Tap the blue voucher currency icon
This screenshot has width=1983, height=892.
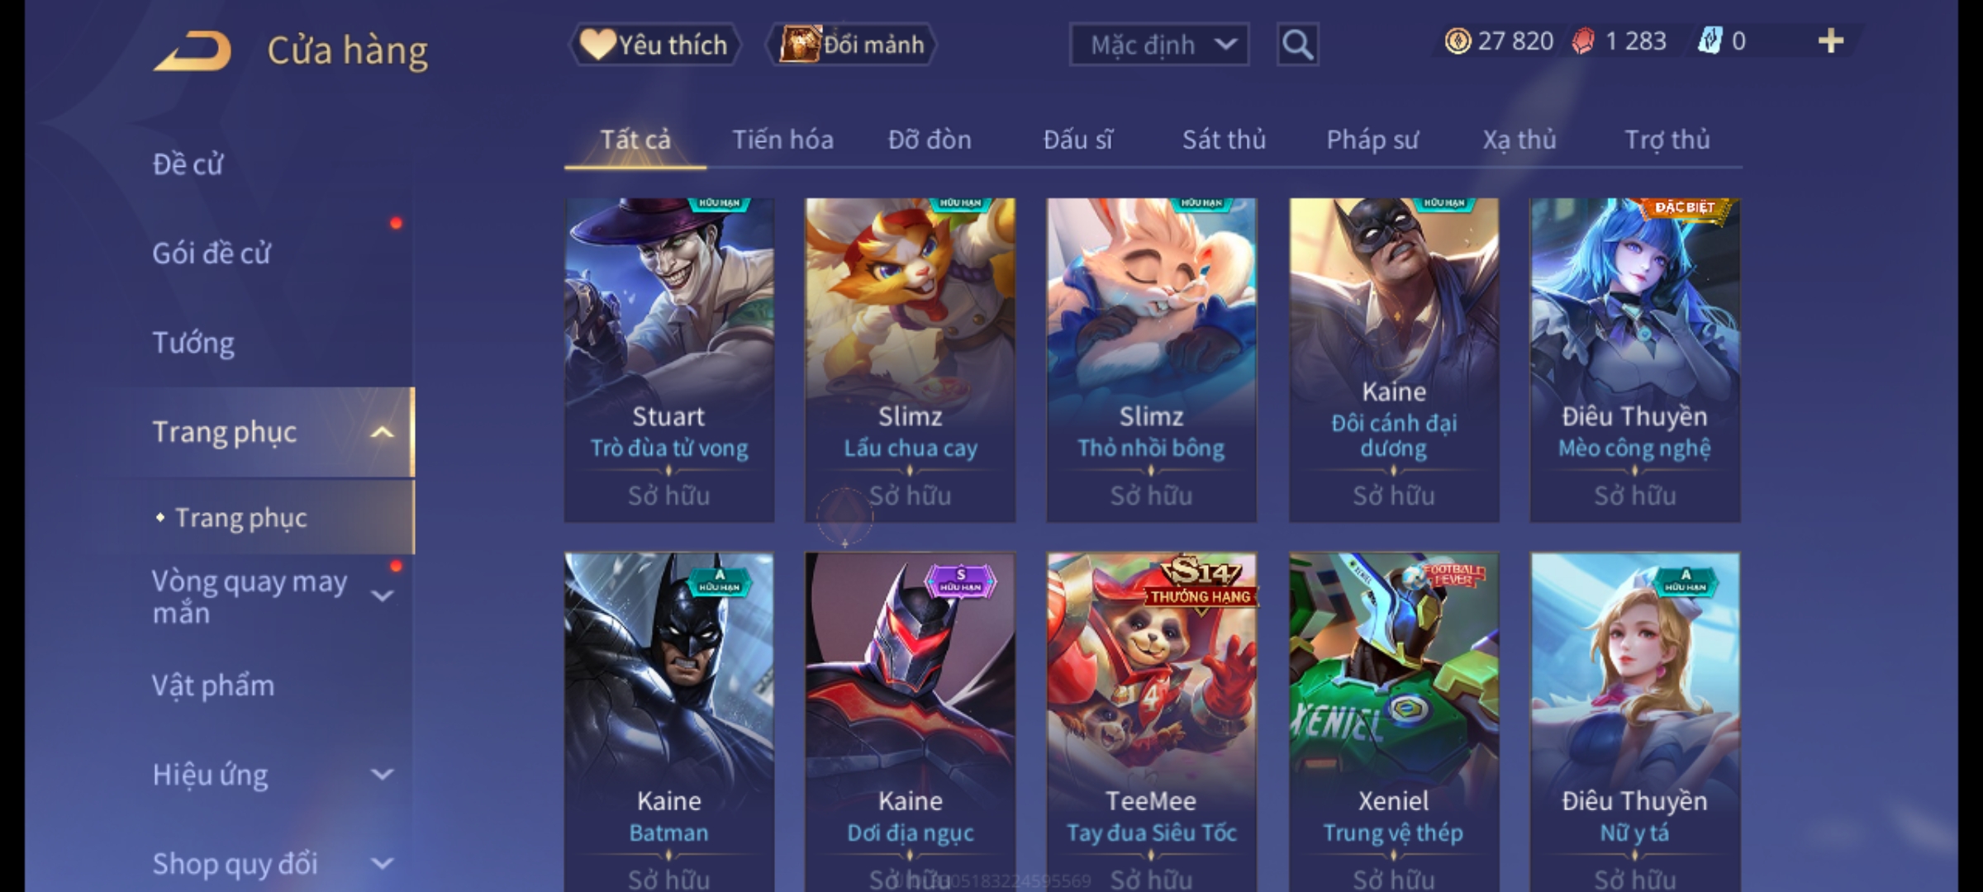pyautogui.click(x=1710, y=41)
